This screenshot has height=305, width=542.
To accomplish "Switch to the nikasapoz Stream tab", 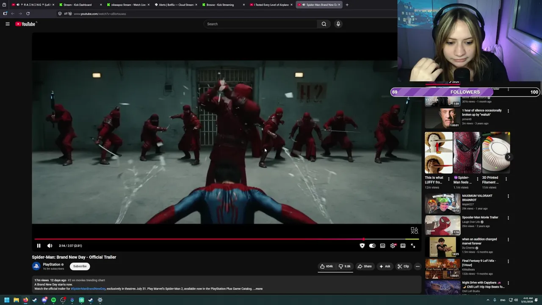I will [x=128, y=5].
